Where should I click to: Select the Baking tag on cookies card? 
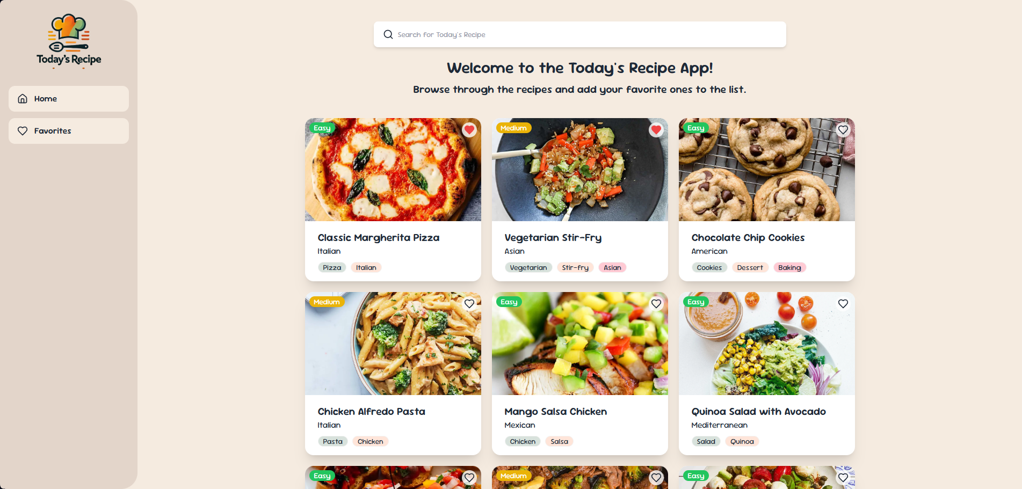click(789, 268)
